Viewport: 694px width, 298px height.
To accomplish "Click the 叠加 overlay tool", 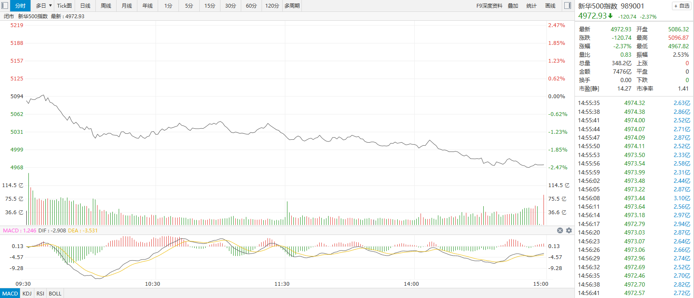I will point(513,6).
